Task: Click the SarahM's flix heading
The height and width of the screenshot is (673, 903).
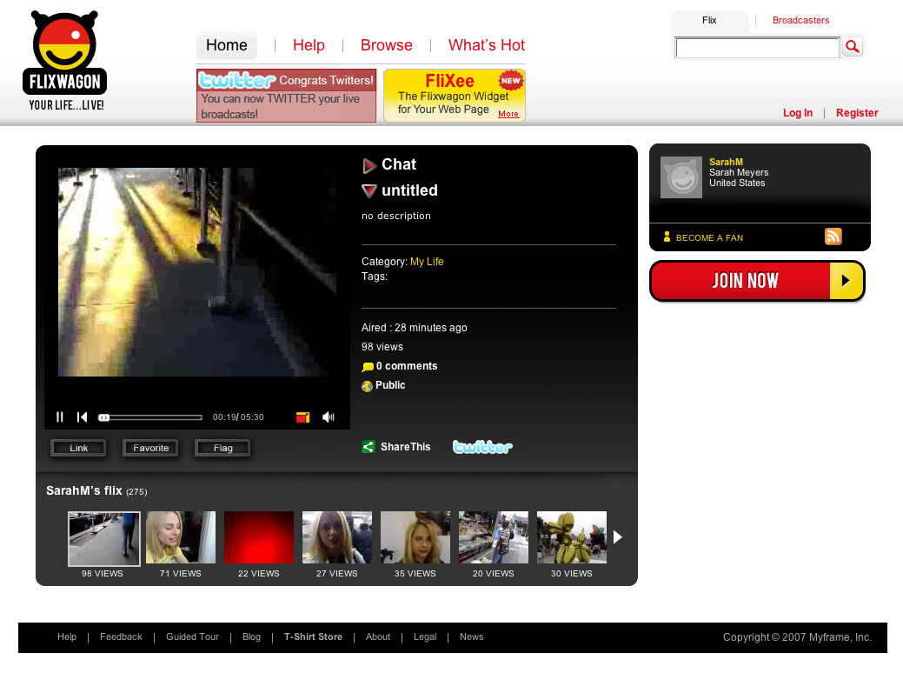Action: [84, 491]
